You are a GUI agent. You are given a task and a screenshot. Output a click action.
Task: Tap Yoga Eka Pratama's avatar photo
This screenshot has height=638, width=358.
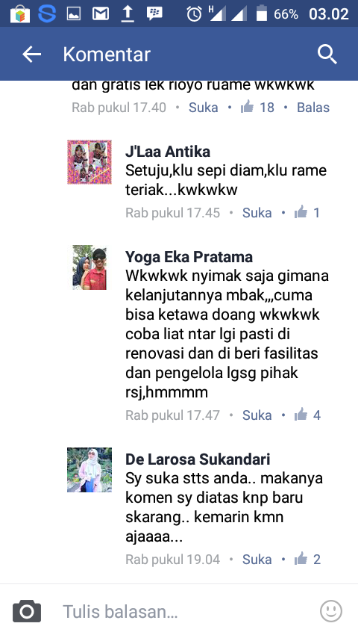89,267
